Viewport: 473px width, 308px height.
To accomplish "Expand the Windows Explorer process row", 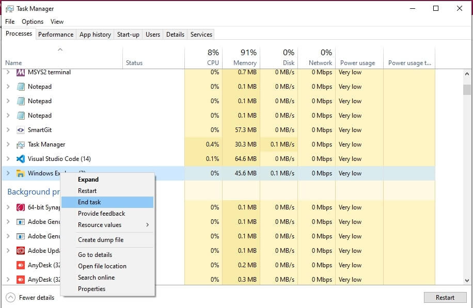I will tap(8, 173).
